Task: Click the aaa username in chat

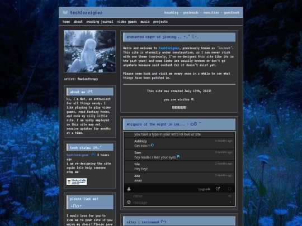Action: click(137, 175)
